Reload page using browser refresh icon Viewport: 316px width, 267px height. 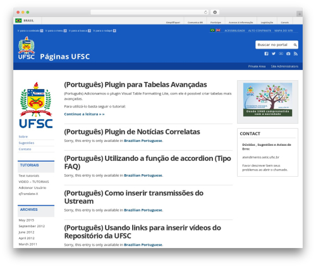pyautogui.click(x=205, y=12)
